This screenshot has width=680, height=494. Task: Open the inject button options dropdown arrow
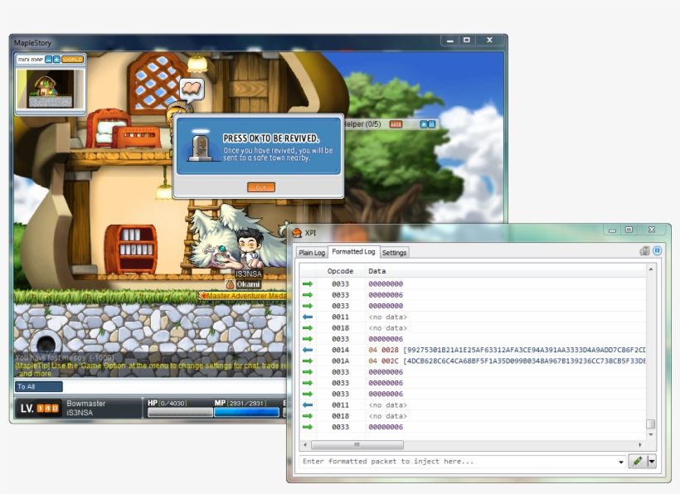652,461
